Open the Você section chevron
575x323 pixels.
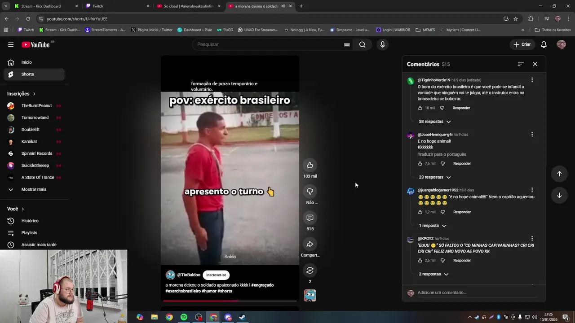coord(23,209)
